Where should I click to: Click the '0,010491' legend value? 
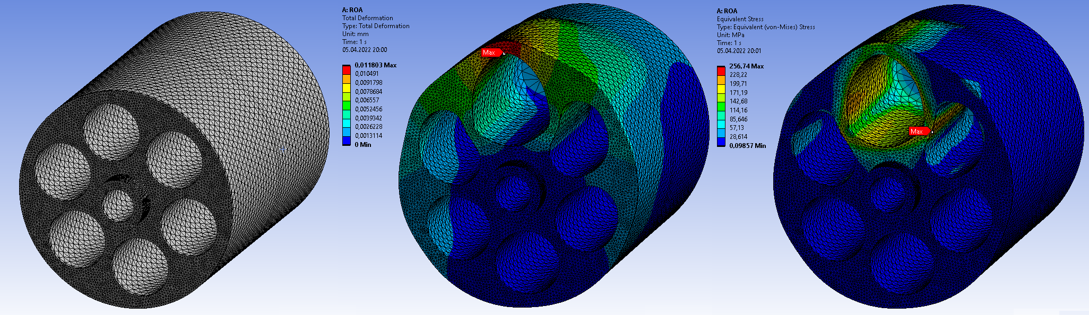367,74
